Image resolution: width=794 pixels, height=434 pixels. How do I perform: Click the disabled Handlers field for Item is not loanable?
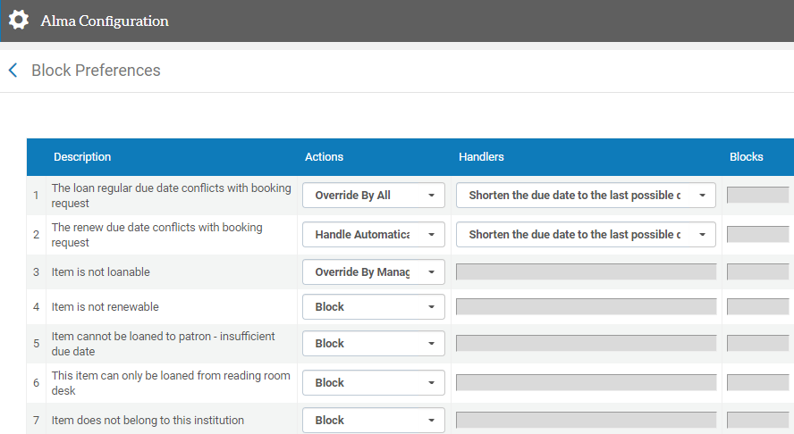coord(586,272)
